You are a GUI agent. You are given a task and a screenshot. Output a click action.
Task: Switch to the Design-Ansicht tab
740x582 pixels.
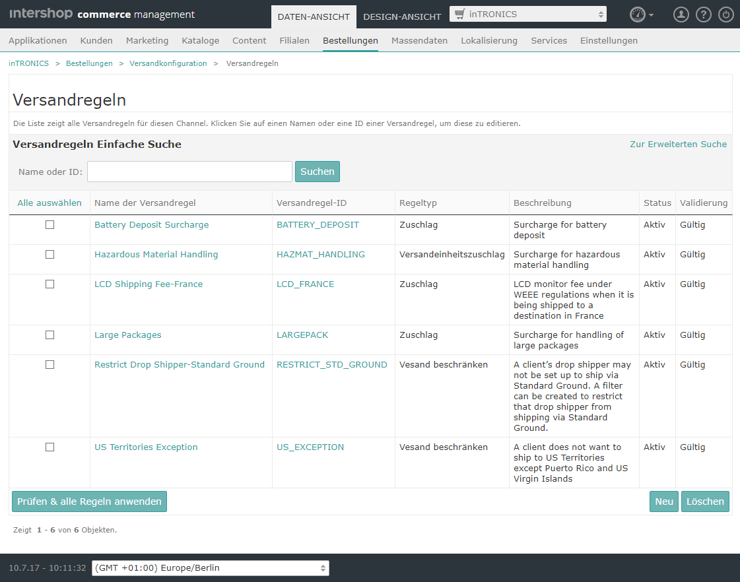(x=402, y=16)
